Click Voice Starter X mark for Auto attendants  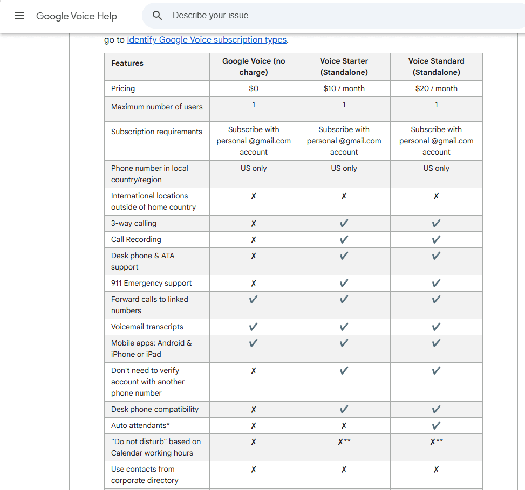coord(344,426)
